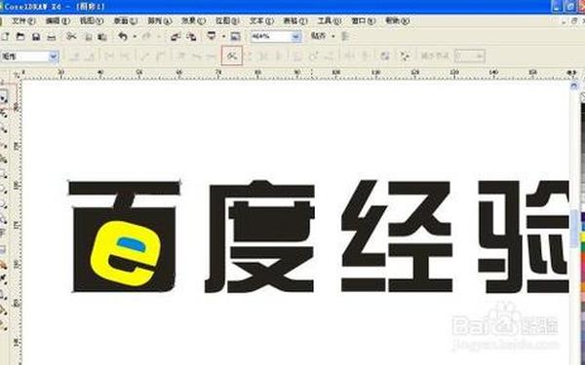Viewport: 585px width, 365px height.
Task: Open a file with the folder icon
Action: click(20, 37)
